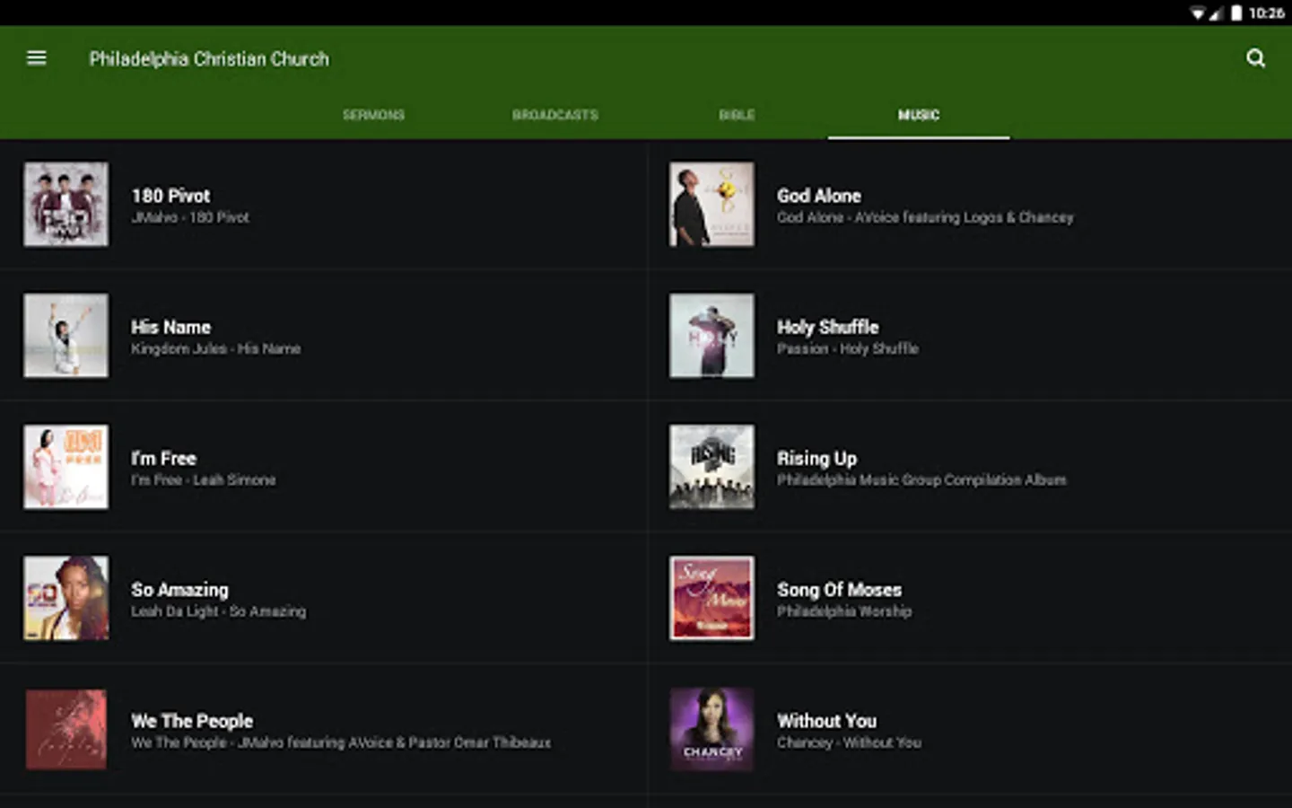This screenshot has height=808, width=1292.
Task: Tap the search magnifier icon
Action: click(1255, 58)
